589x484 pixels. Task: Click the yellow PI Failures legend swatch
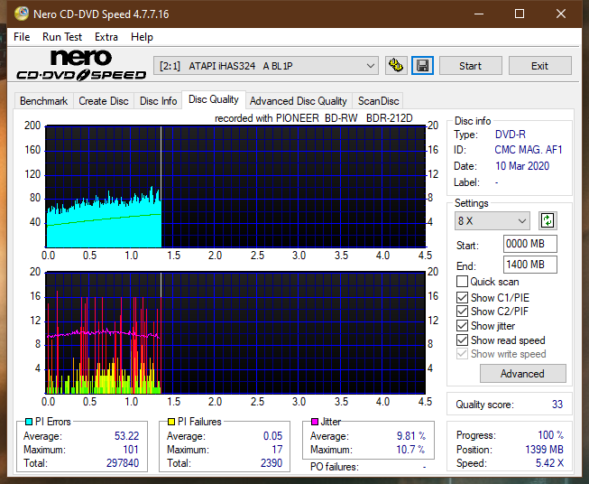[171, 422]
